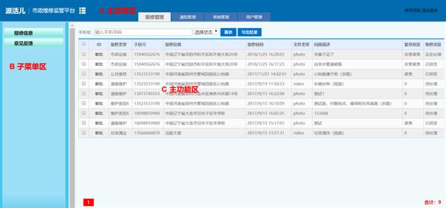Click the 导出结果 export button
Image resolution: width=446 pixels, height=208 pixels.
249,32
